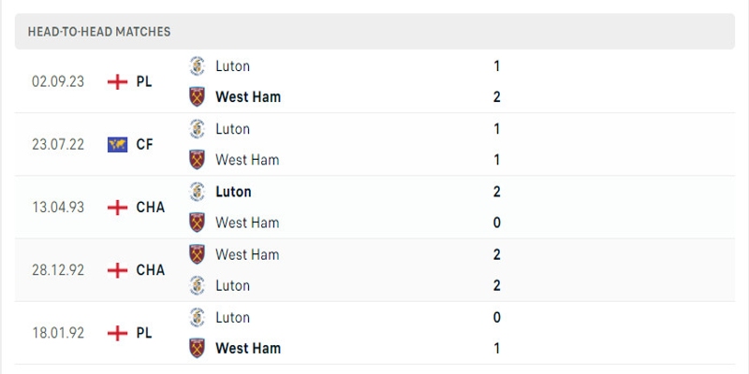
Task: Click England flag beside 02.09.23 PL
Action: (117, 81)
